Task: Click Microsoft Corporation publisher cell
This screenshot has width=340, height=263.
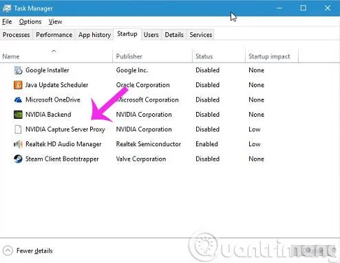Action: pos(147,100)
